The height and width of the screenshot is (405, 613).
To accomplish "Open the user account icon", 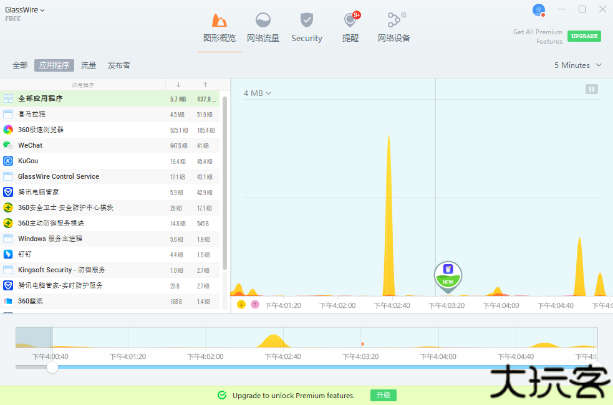I will (x=539, y=10).
